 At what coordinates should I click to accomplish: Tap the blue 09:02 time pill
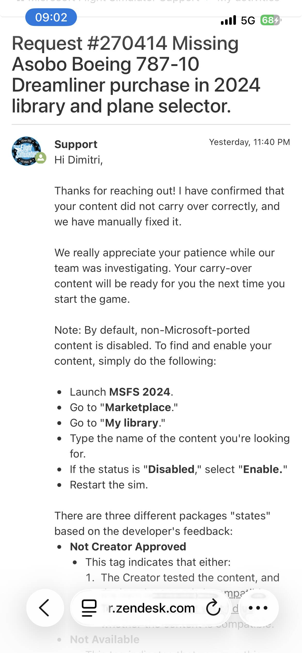51,17
